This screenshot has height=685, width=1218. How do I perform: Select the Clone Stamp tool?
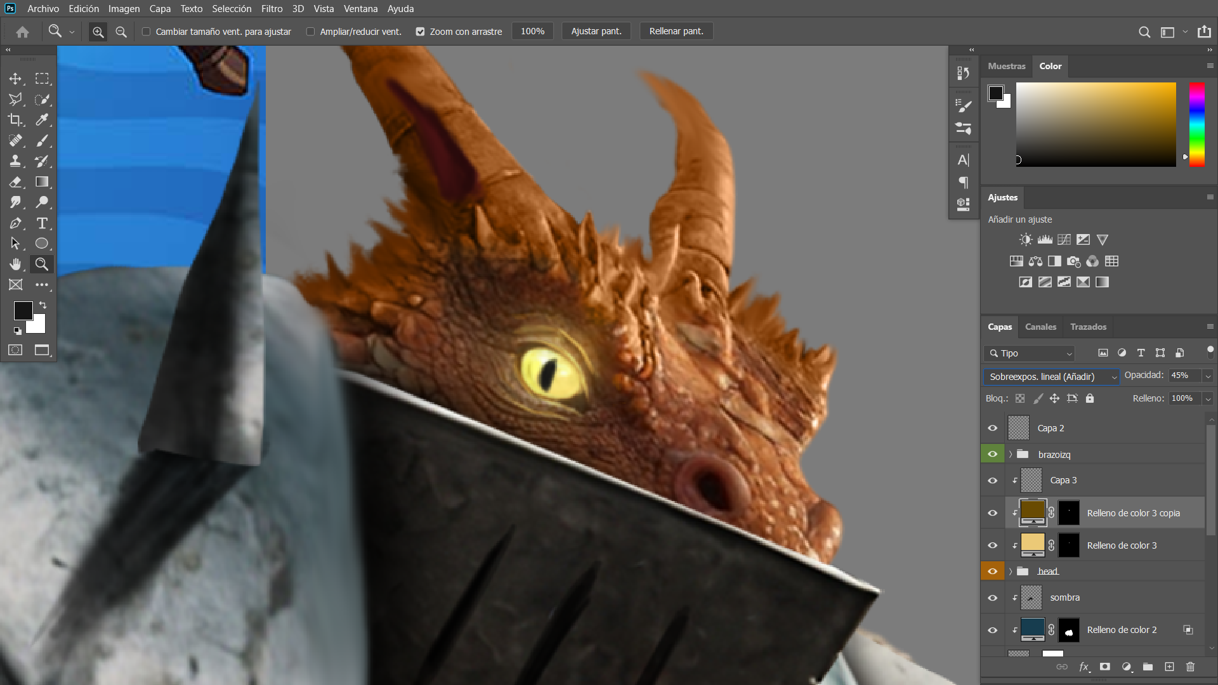pos(15,161)
